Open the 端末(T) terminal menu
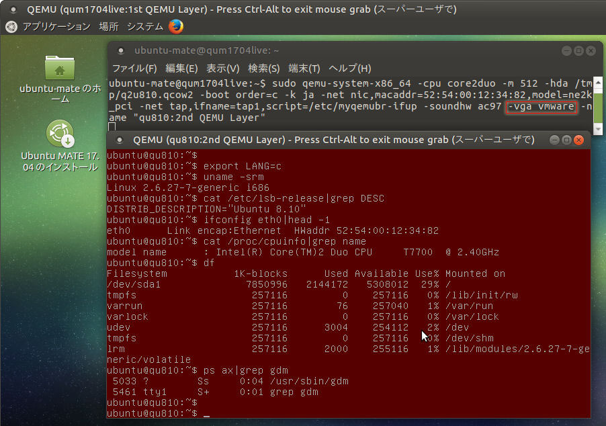 (x=304, y=69)
